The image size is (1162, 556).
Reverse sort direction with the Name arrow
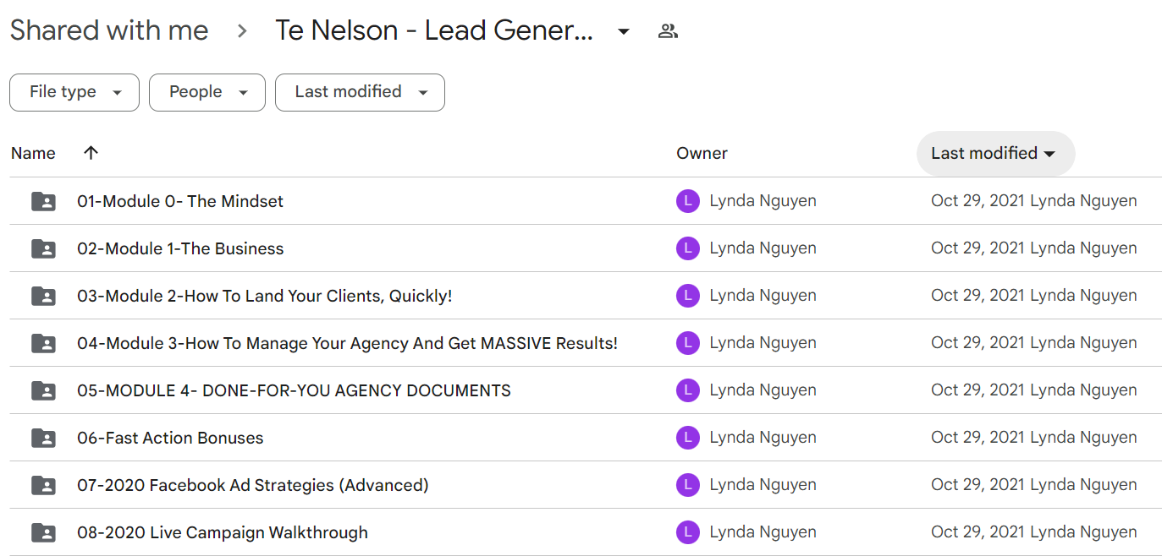coord(91,153)
